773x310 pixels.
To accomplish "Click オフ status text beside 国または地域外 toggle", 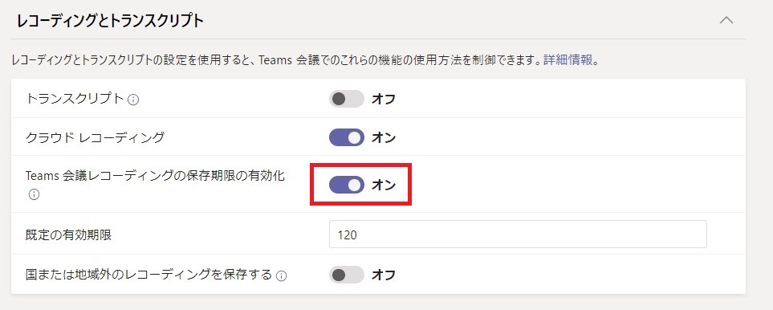I will point(384,275).
